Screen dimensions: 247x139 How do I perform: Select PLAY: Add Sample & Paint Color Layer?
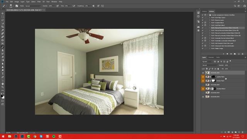point(222,43)
